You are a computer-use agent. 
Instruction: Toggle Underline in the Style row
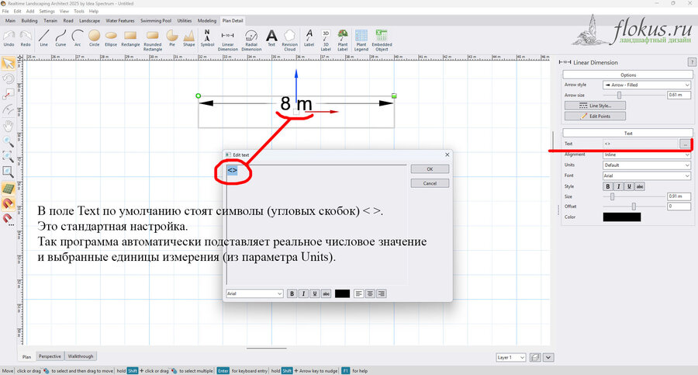629,186
